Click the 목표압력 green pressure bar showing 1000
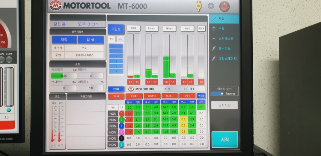The image size is (321, 156). [x=64, y=76]
